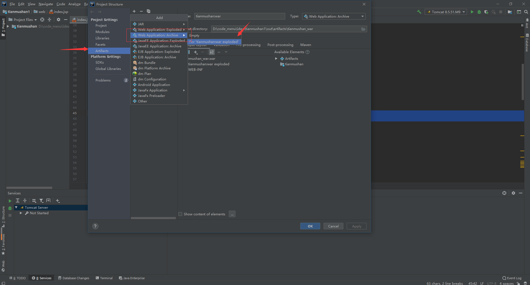Toggle sort elements by names icon
530x285 pixels.
212,52
